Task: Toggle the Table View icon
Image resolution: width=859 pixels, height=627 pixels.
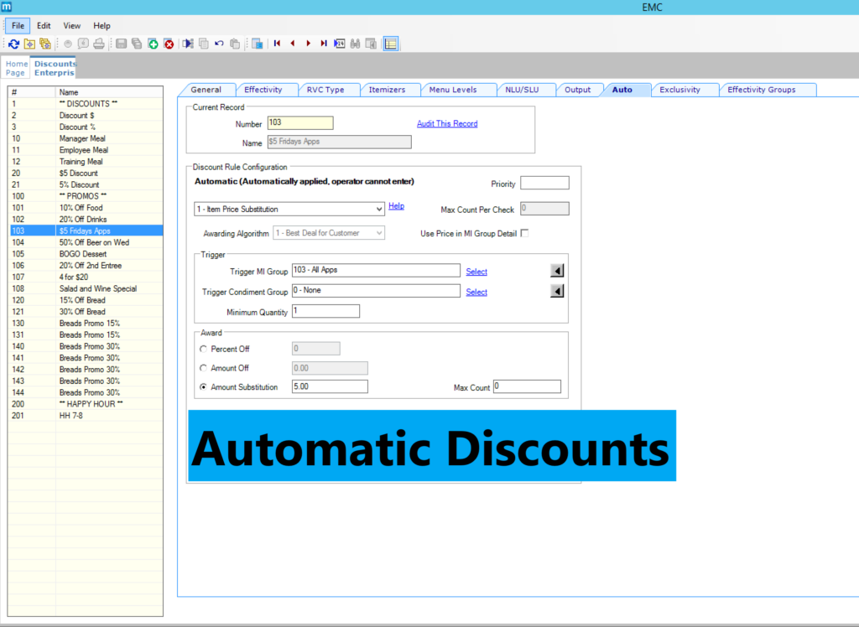Action: click(x=391, y=44)
